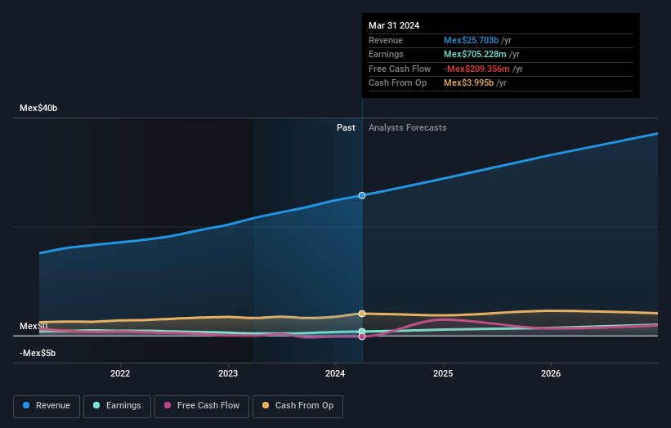Click the Earnings teal data point
This screenshot has height=428, width=671.
click(x=362, y=332)
